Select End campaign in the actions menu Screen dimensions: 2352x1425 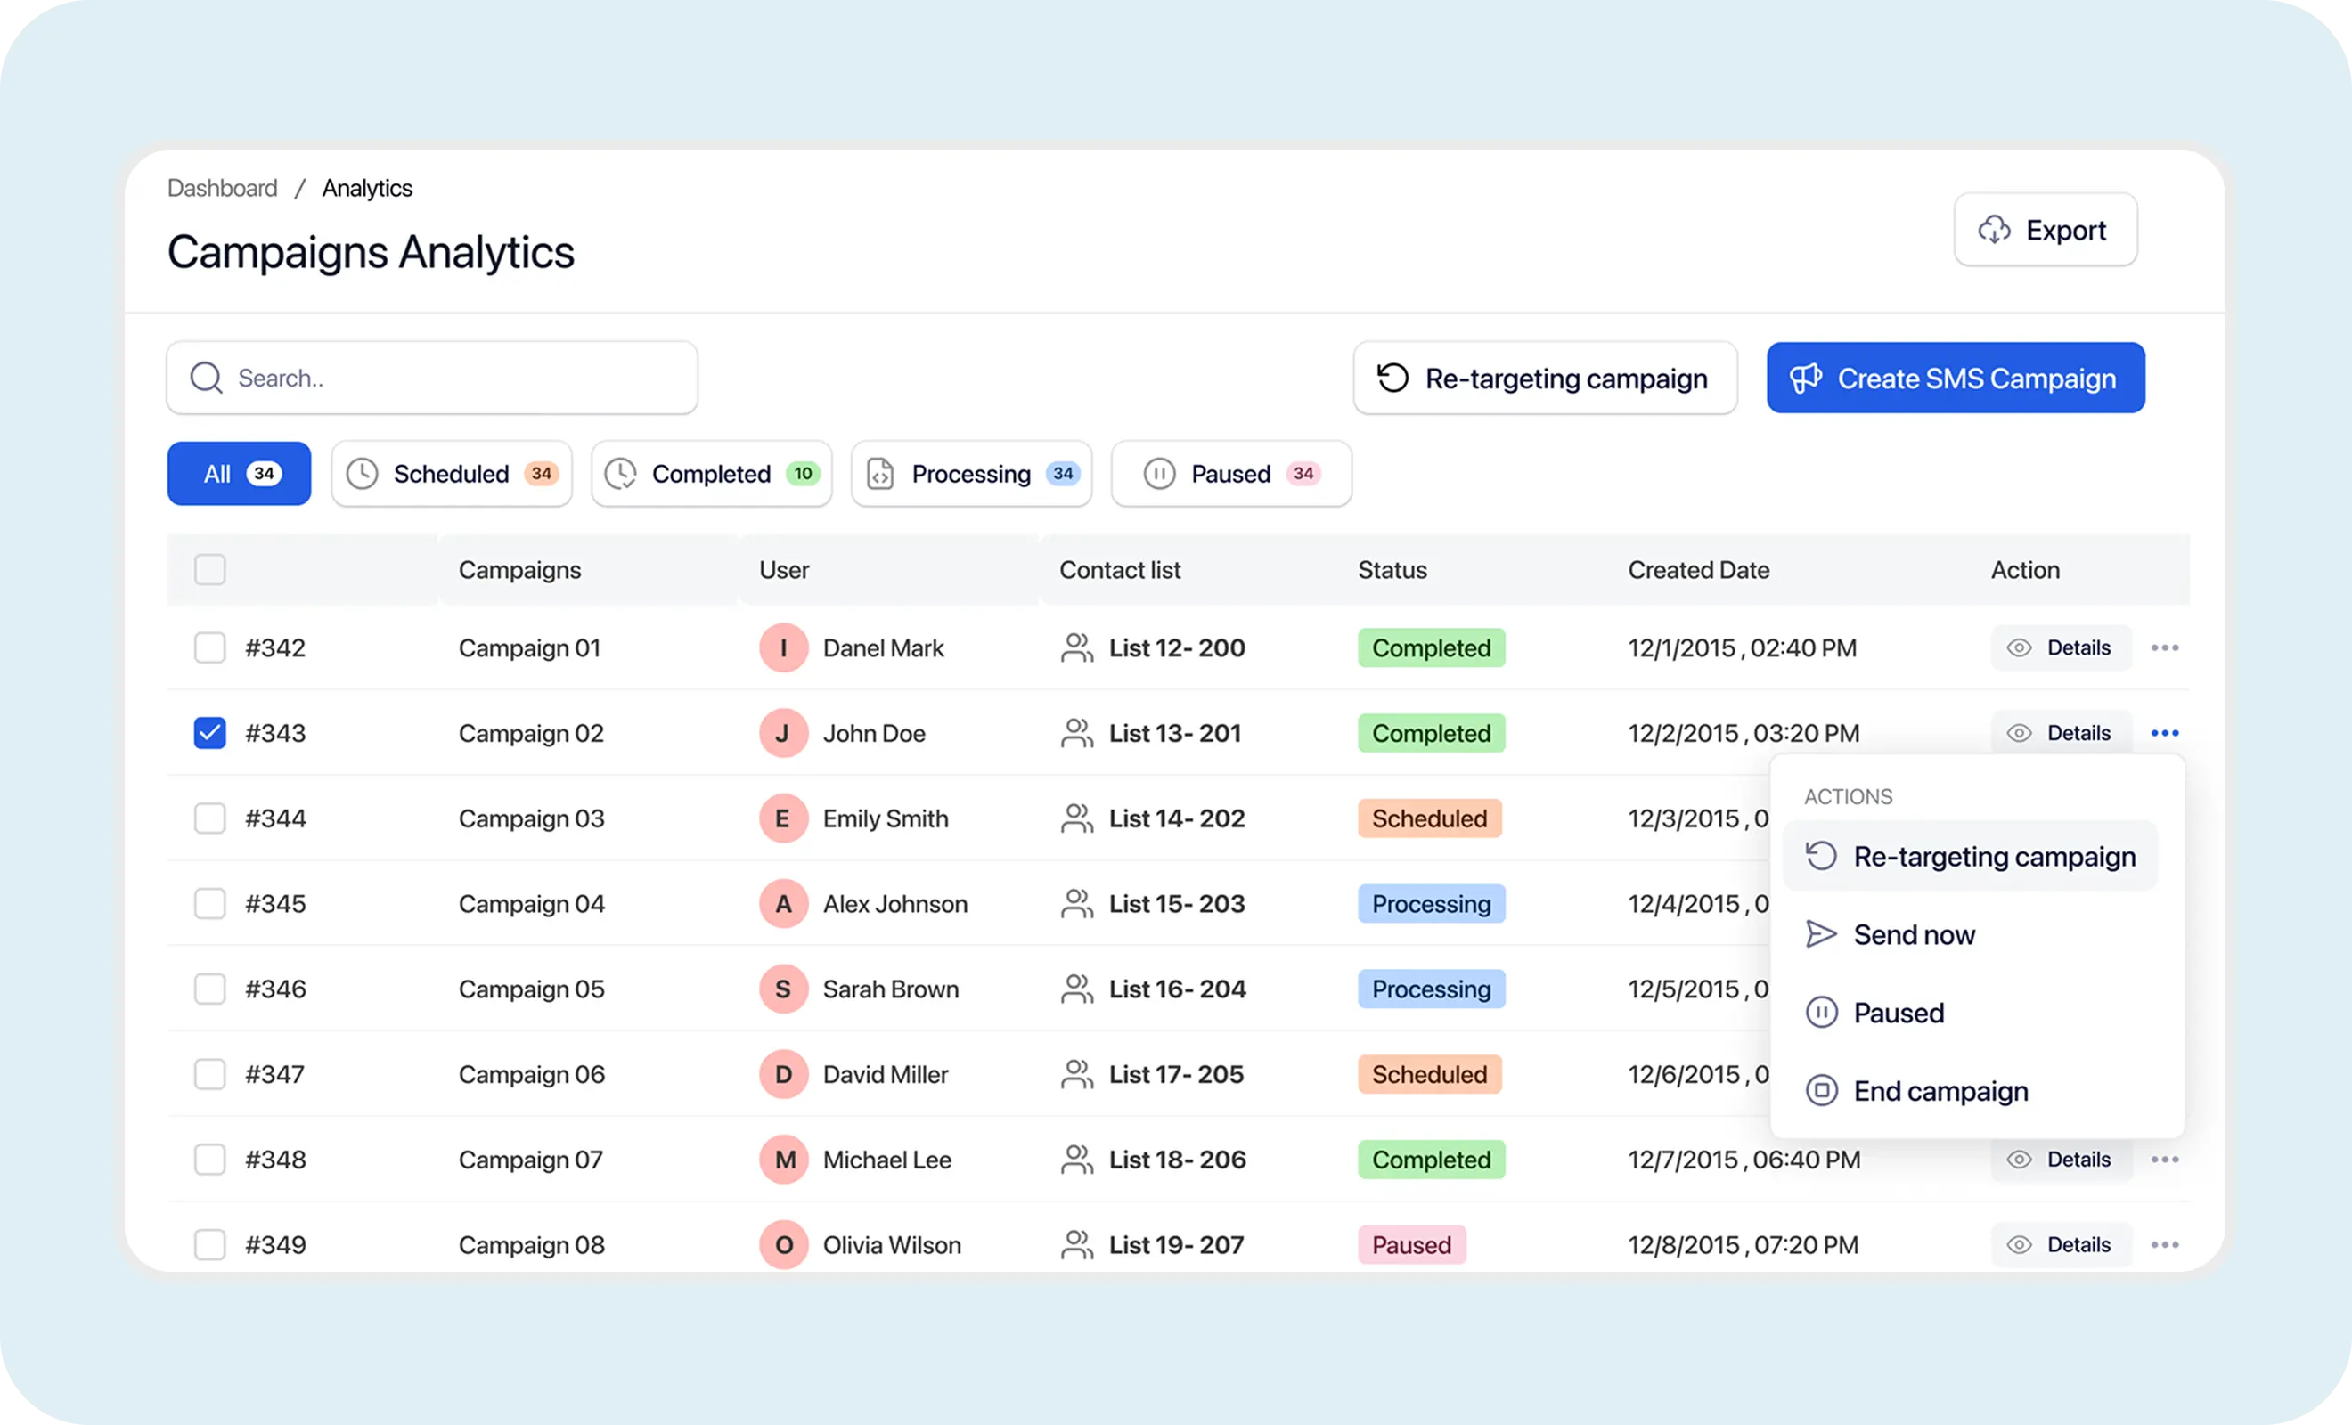[1940, 1091]
